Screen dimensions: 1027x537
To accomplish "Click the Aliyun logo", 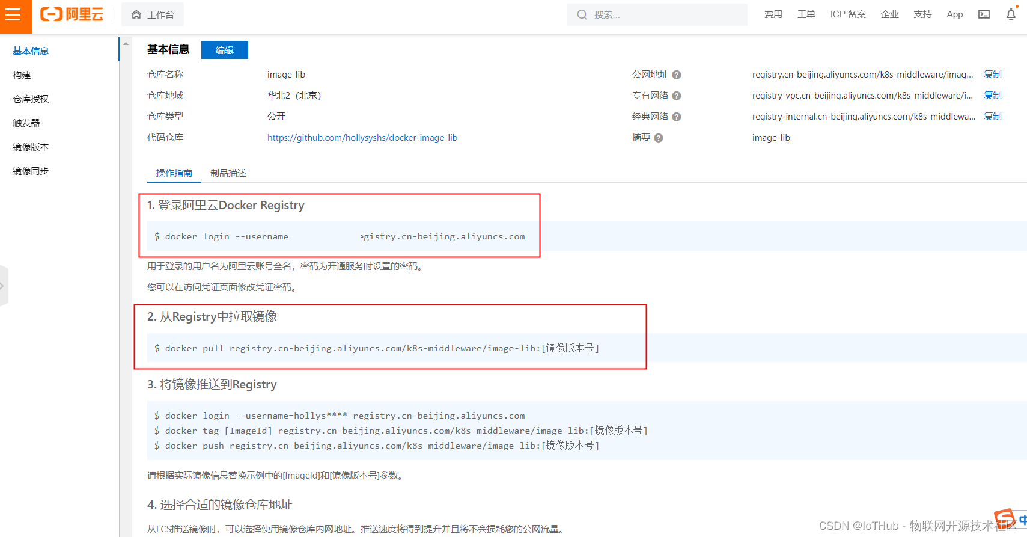I will coord(72,14).
